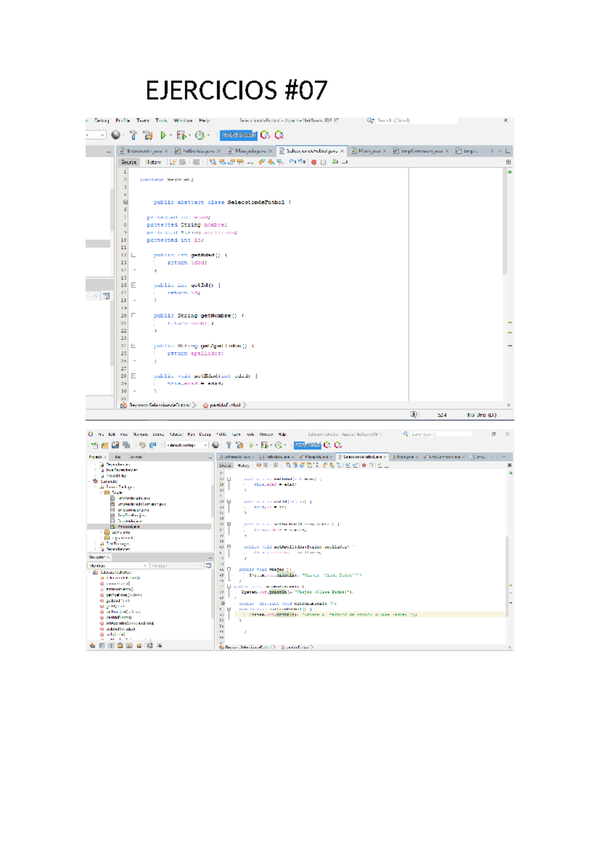
Task: Toggle the first filter icon at Navigator bottom
Action: [92, 646]
